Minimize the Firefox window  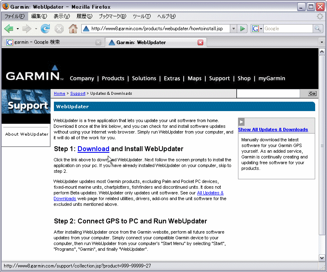coord(301,7)
